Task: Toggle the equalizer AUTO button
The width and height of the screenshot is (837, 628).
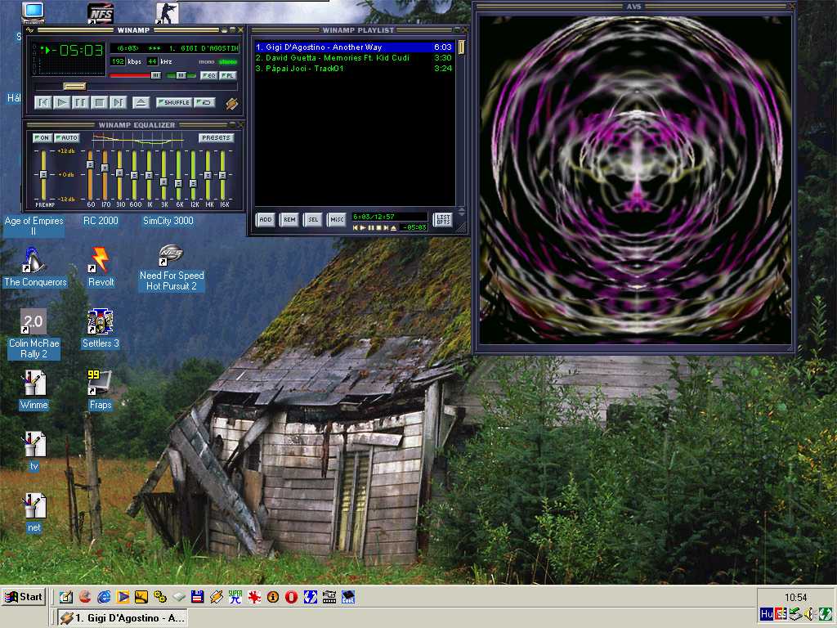Action: [x=67, y=137]
